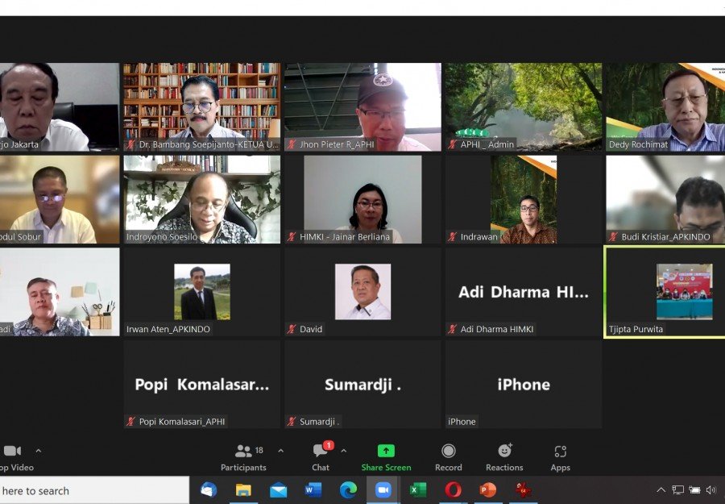Viewport: 725px width, 504px height.
Task: Click the "Tjipta Purwita" name label
Action: click(636, 329)
